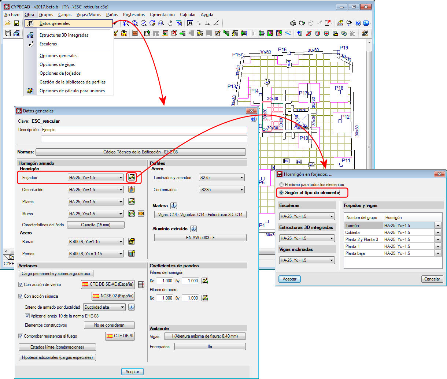
Task: Click the icon next to Barras steel dropdown
Action: pyautogui.click(x=132, y=242)
